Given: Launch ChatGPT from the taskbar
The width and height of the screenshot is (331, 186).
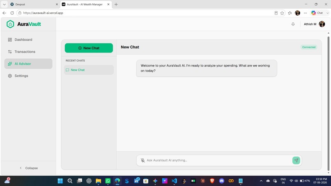Looking at the screenshot, I should 89,181.
